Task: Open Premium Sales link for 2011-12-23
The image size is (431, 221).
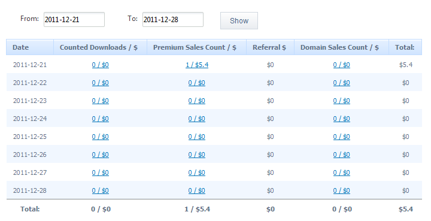Action: pos(197,101)
